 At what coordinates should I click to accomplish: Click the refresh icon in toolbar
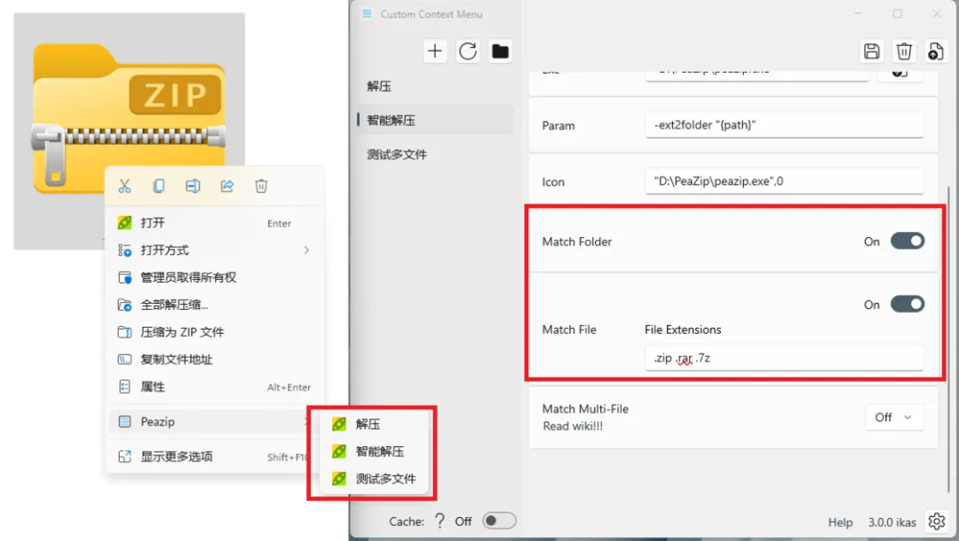pos(468,51)
